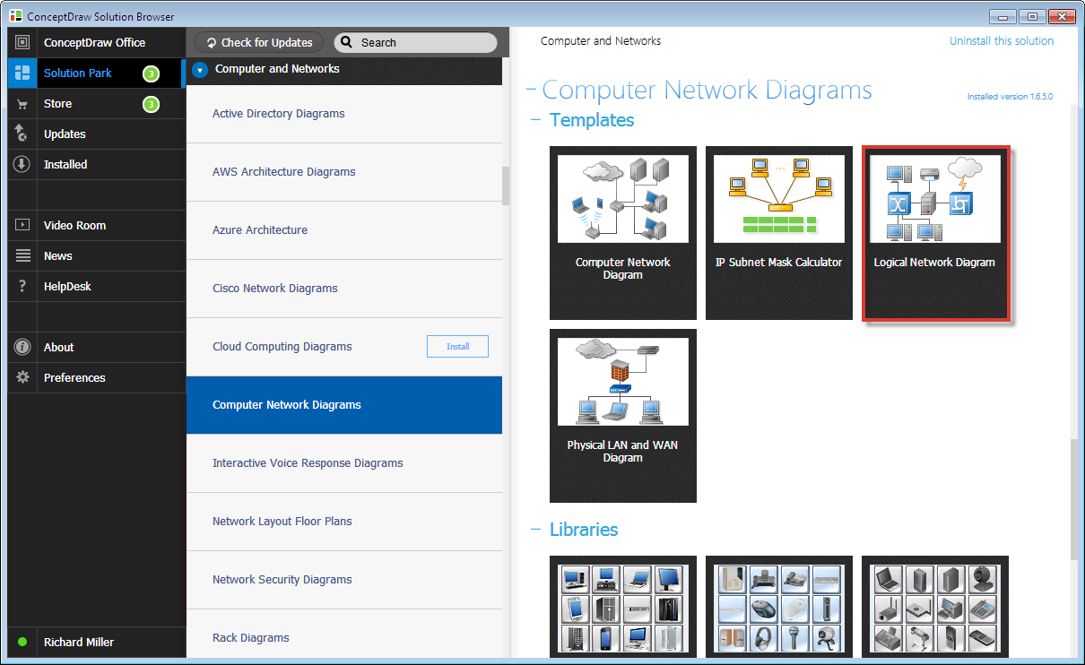The width and height of the screenshot is (1085, 665).
Task: Select Cisco Network Diagrams
Action: click(x=344, y=289)
